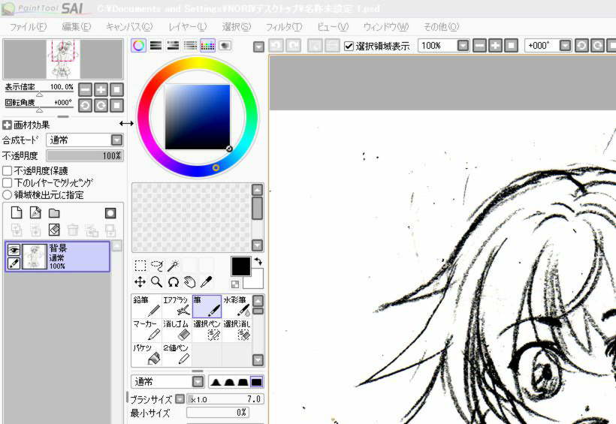Select the lasso selection tool
Screen dimensions: 616x424
(x=157, y=266)
